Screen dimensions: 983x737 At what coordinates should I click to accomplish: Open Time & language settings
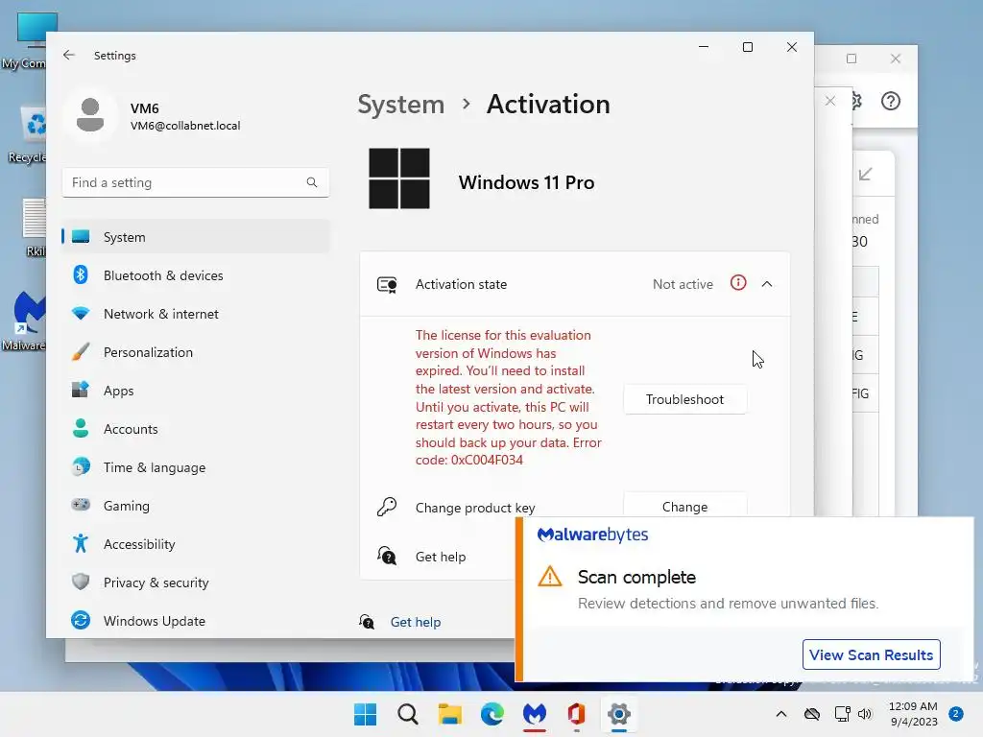point(196,467)
